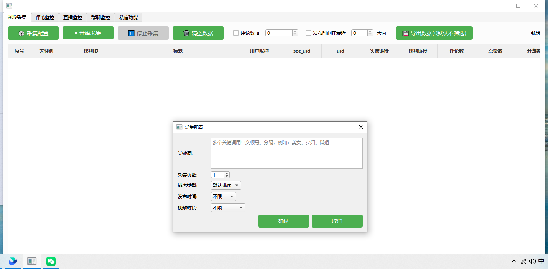This screenshot has height=269, width=548.
Task: Sort by the 用户昵称 column header
Action: pyautogui.click(x=259, y=51)
